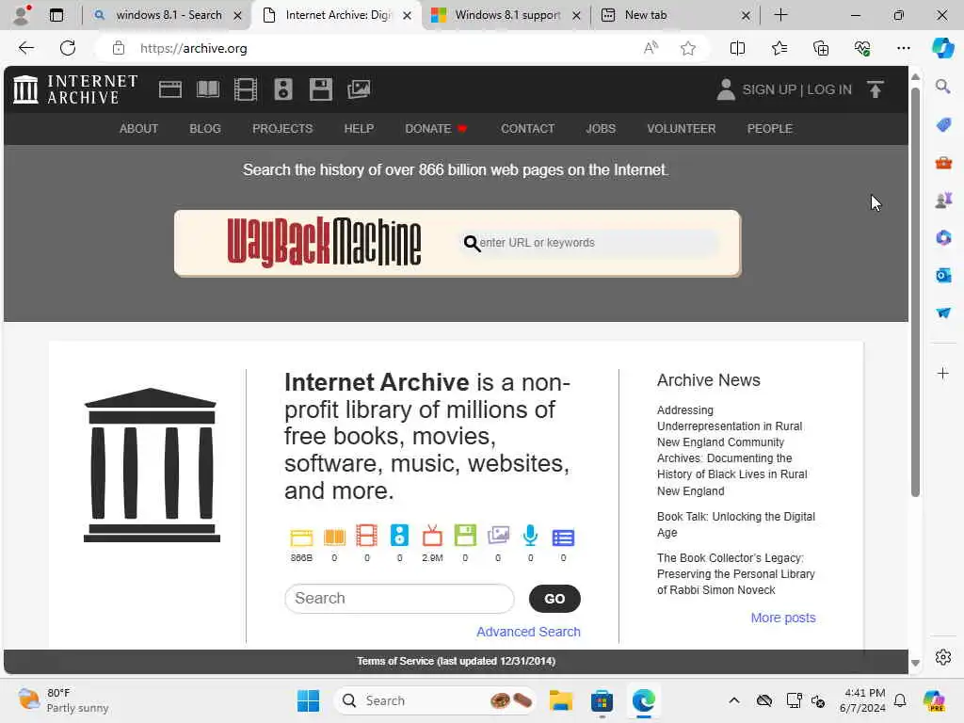964x723 pixels.
Task: Open Edge sidebar Tools briefcase icon
Action: point(943,163)
